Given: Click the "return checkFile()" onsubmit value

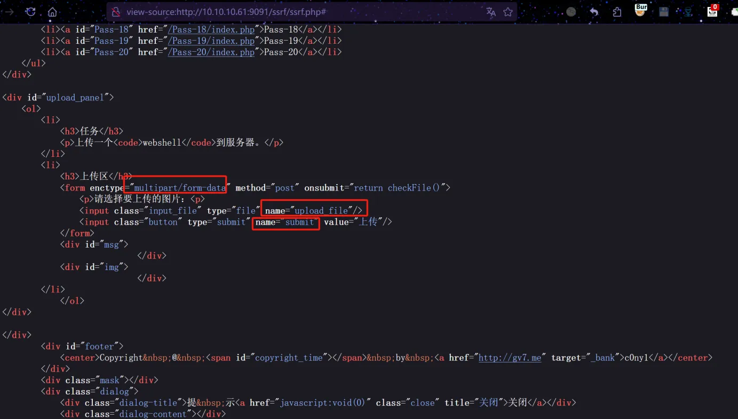Looking at the screenshot, I should (398, 188).
